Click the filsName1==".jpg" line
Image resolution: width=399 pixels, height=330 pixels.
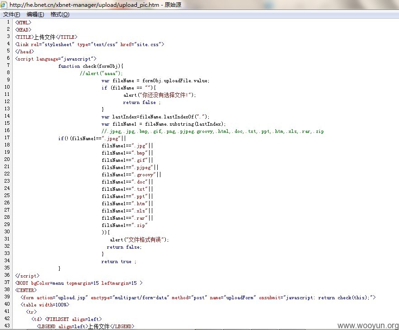coord(127,146)
